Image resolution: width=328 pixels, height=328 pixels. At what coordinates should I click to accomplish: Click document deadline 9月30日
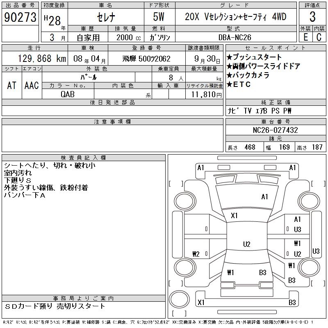(207, 59)
